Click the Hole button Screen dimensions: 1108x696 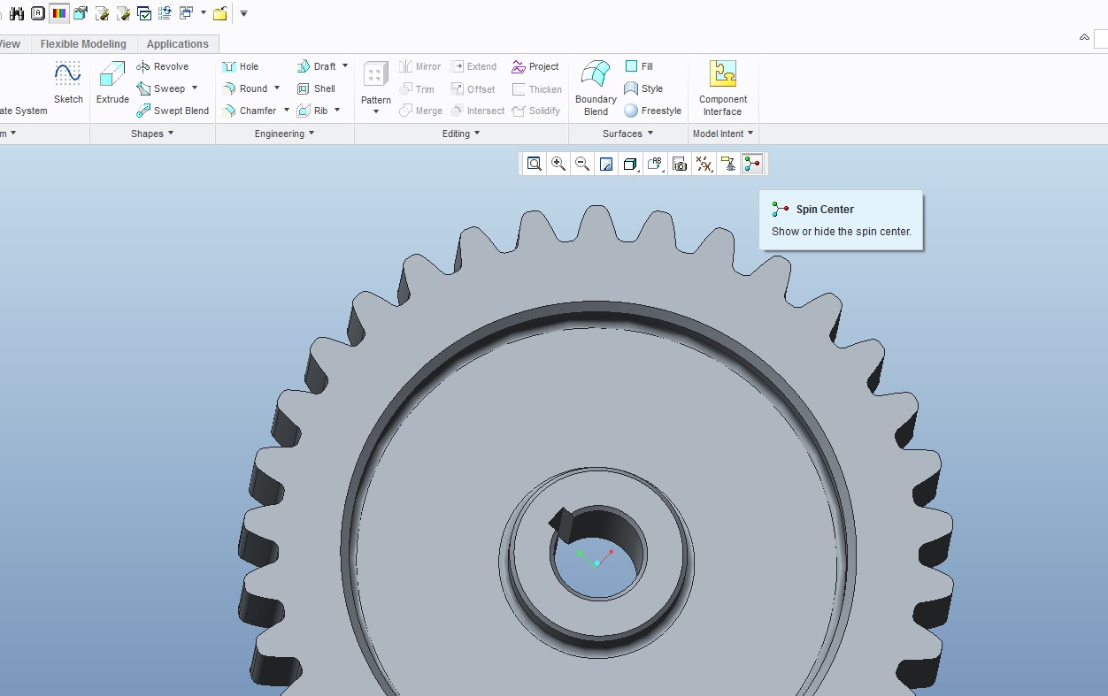240,66
